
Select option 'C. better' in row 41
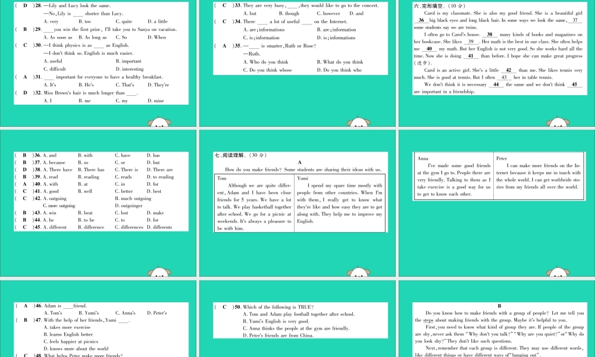(x=124, y=191)
